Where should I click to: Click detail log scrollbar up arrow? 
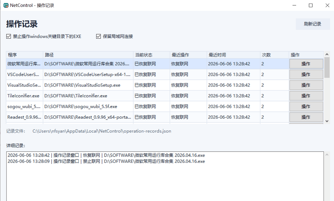coord(327,155)
